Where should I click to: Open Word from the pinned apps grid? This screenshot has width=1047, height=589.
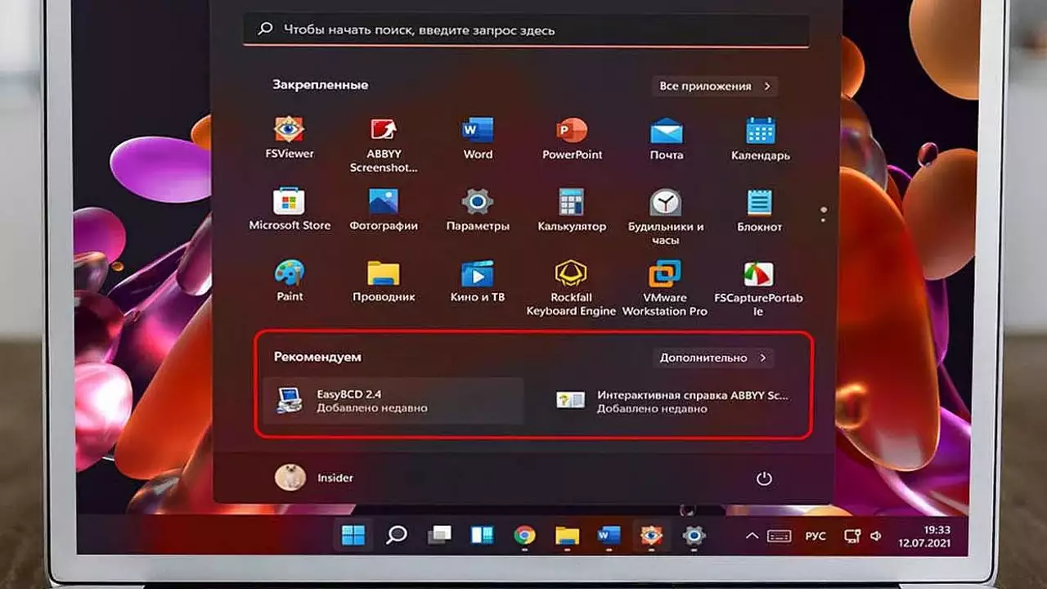tap(478, 137)
